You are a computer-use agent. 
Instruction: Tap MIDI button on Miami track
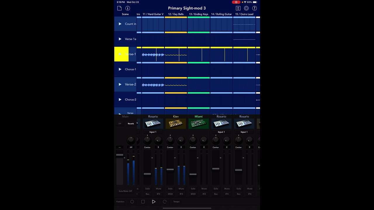click(x=193, y=194)
